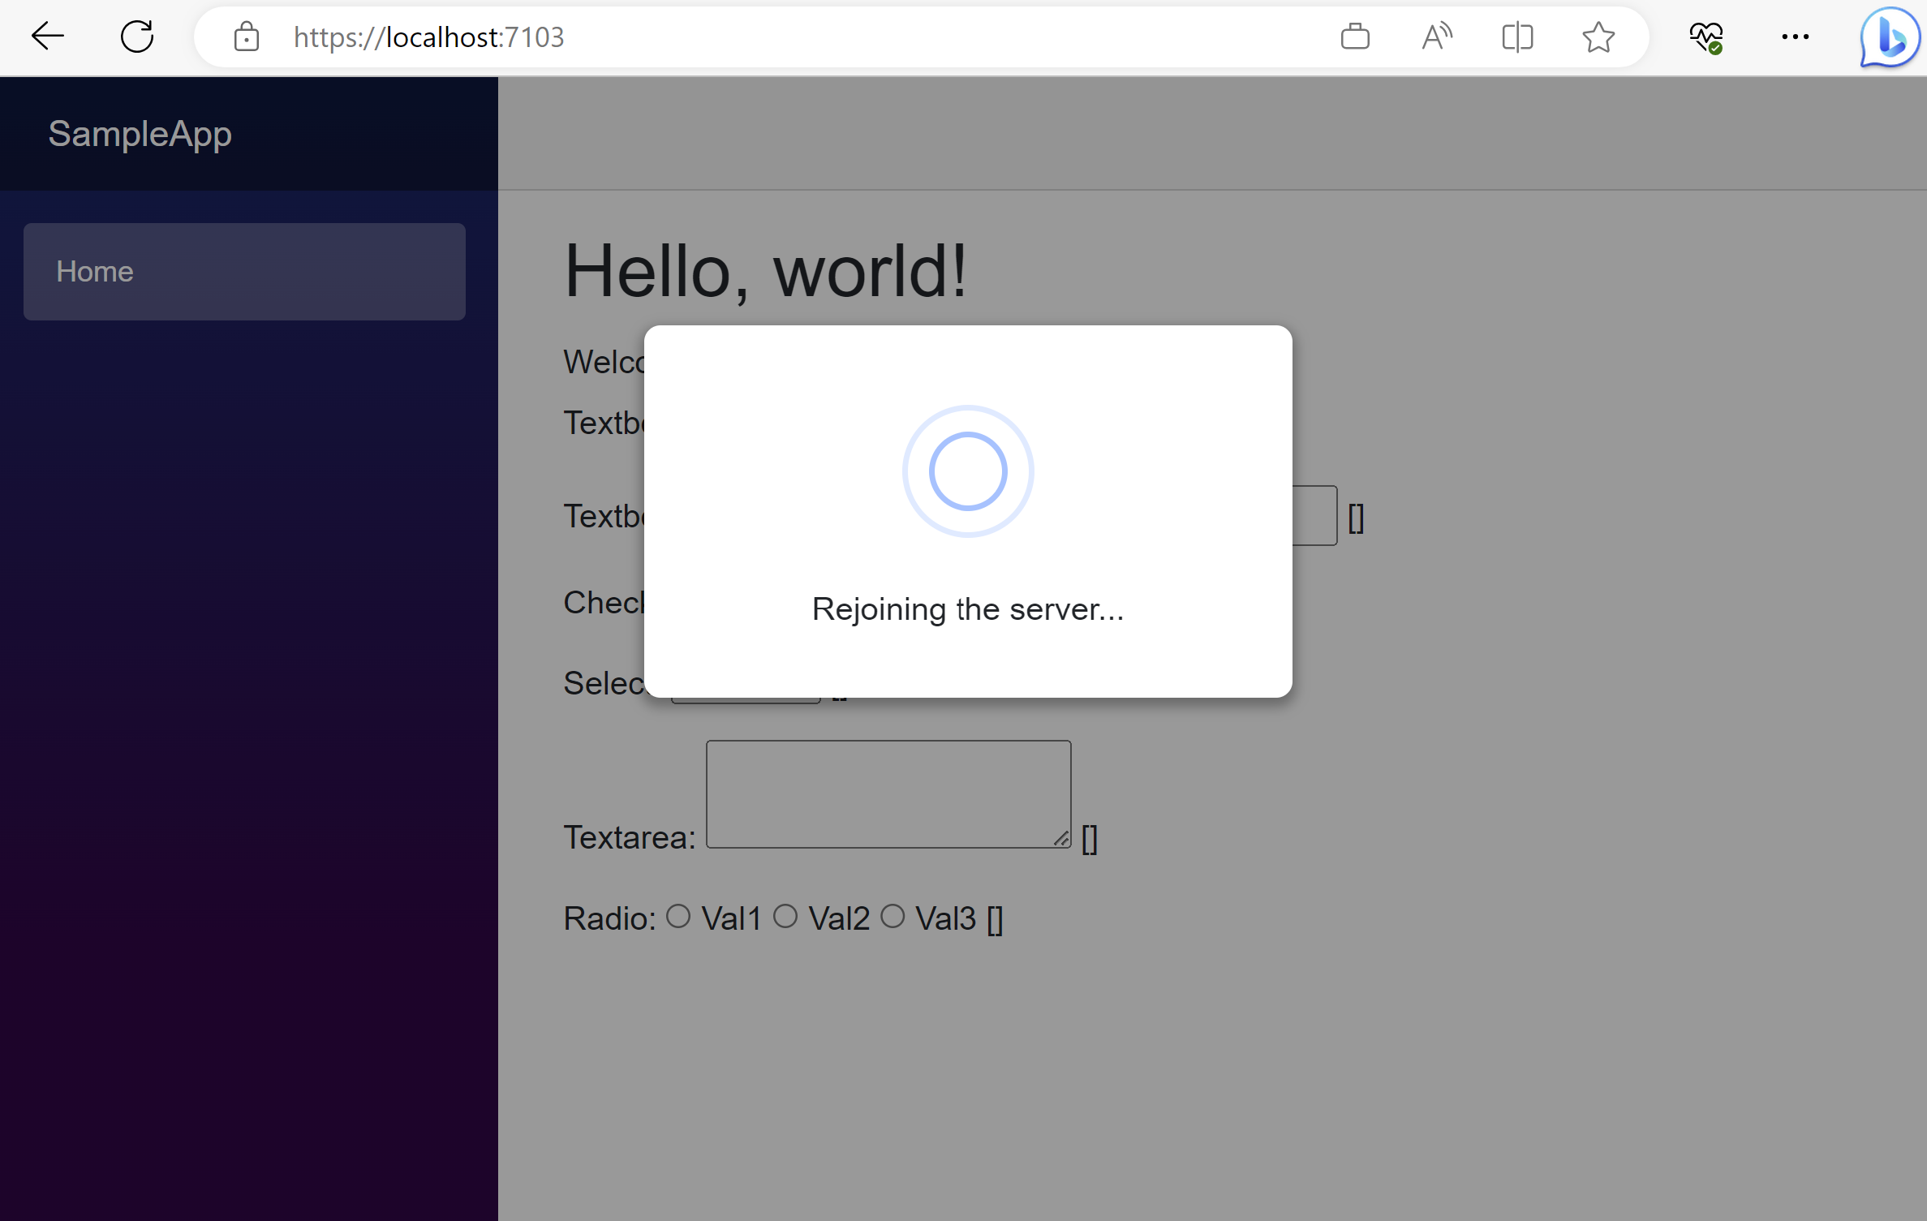Select the Val1 radio button
1927x1221 pixels.
(679, 915)
